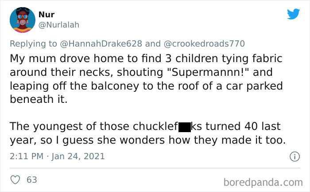Click the 63 likes count
Image resolution: width=310 pixels, height=192 pixels.
(32, 180)
